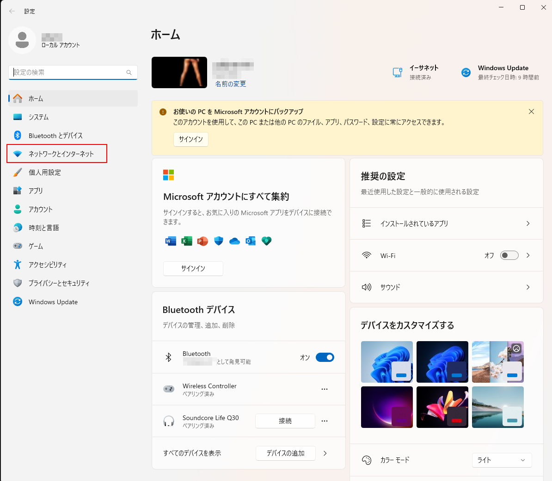
Task: Open ネットワークとインターネット in sidebar
Action: pos(61,154)
